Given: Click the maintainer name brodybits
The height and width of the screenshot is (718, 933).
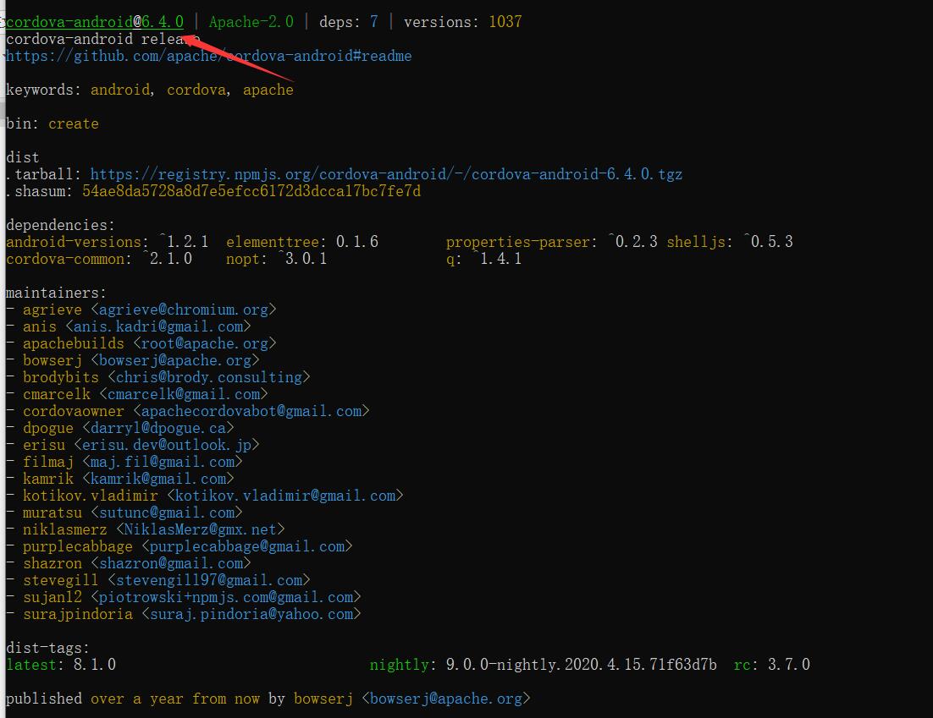Looking at the screenshot, I should pos(61,377).
